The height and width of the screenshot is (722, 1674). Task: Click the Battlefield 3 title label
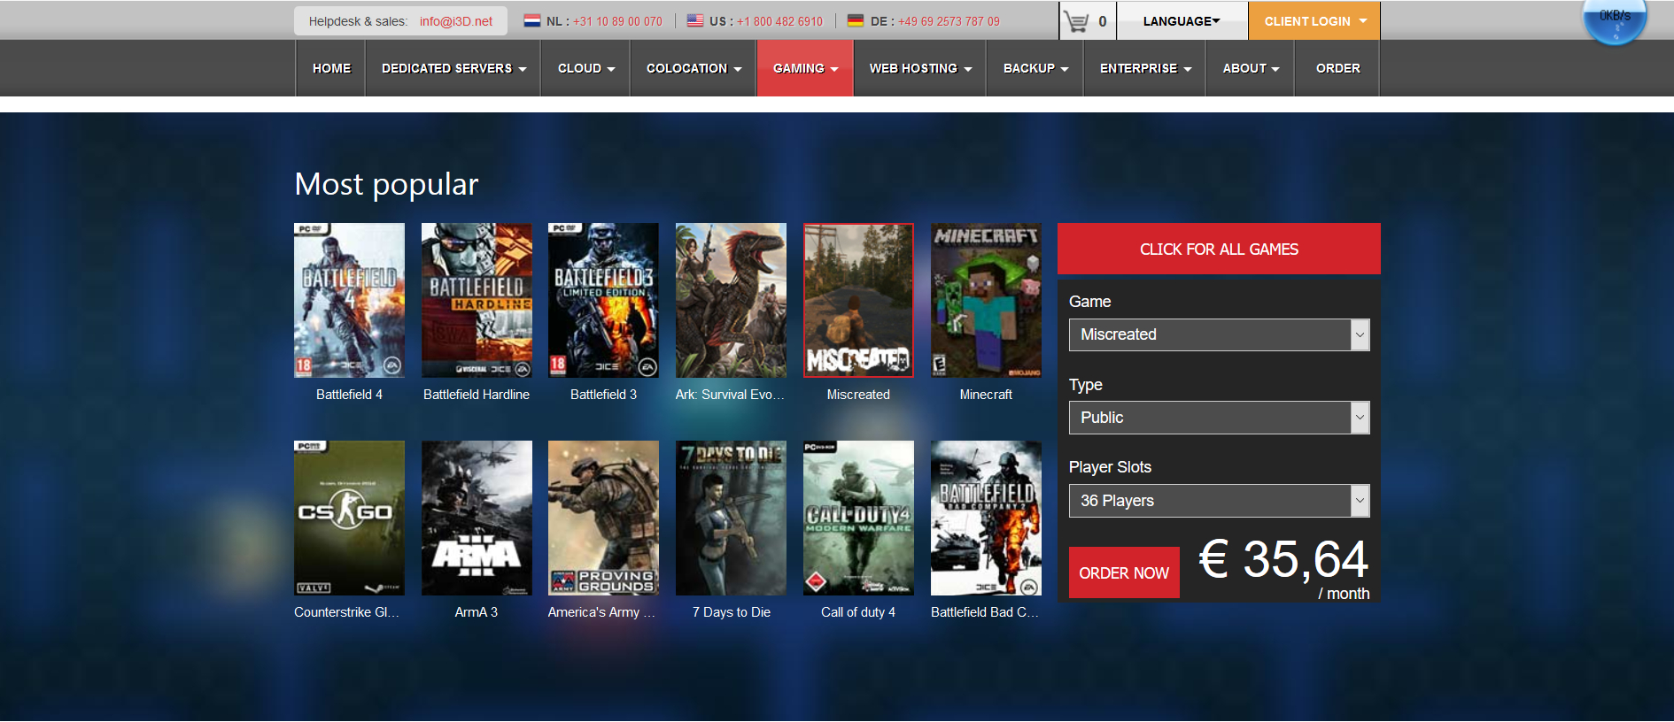603,395
